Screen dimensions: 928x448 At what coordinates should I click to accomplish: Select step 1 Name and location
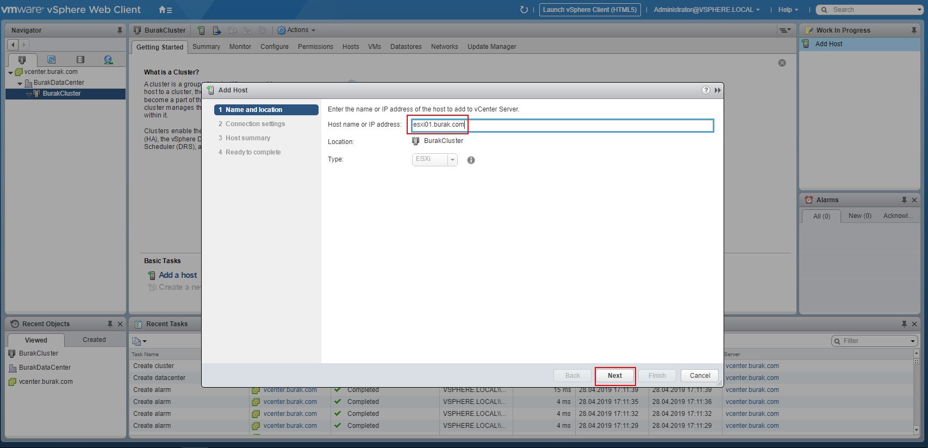266,110
